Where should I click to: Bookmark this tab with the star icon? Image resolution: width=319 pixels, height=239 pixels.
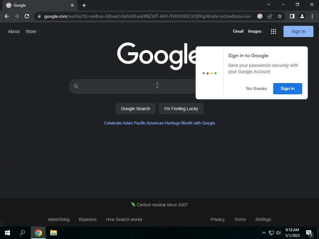[x=280, y=16]
